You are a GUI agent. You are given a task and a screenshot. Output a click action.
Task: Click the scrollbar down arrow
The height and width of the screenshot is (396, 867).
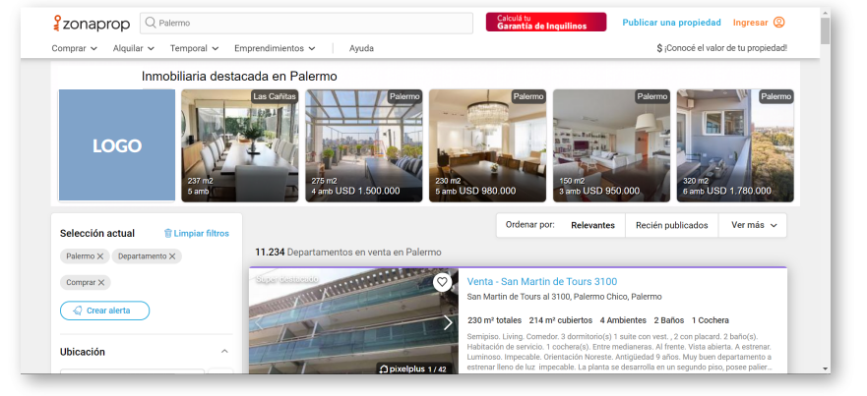(826, 368)
